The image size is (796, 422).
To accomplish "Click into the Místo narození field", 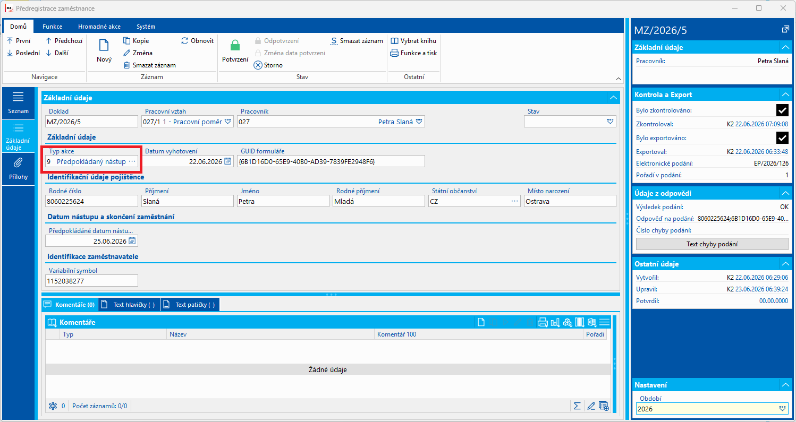I will 570,201.
